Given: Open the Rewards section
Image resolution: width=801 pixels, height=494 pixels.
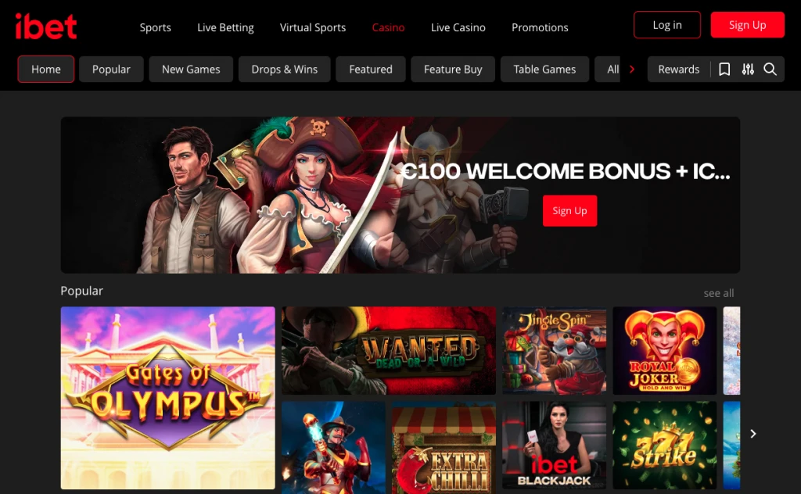Looking at the screenshot, I should click(x=678, y=70).
